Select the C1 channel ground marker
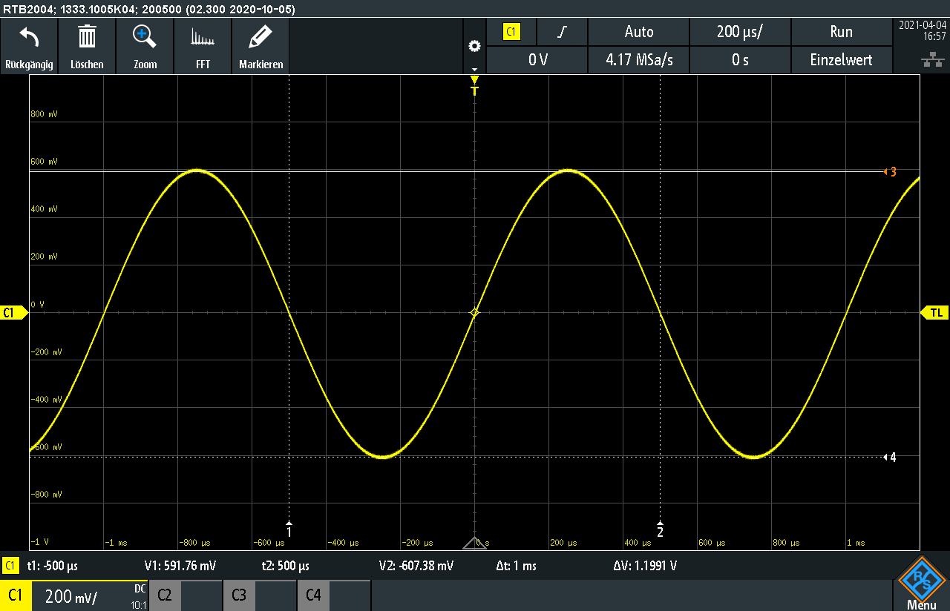950x611 pixels. coord(13,313)
